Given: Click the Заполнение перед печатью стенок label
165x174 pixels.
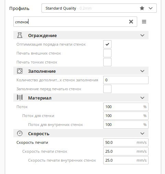Looking at the screenshot, I should pyautogui.click(x=49, y=89).
